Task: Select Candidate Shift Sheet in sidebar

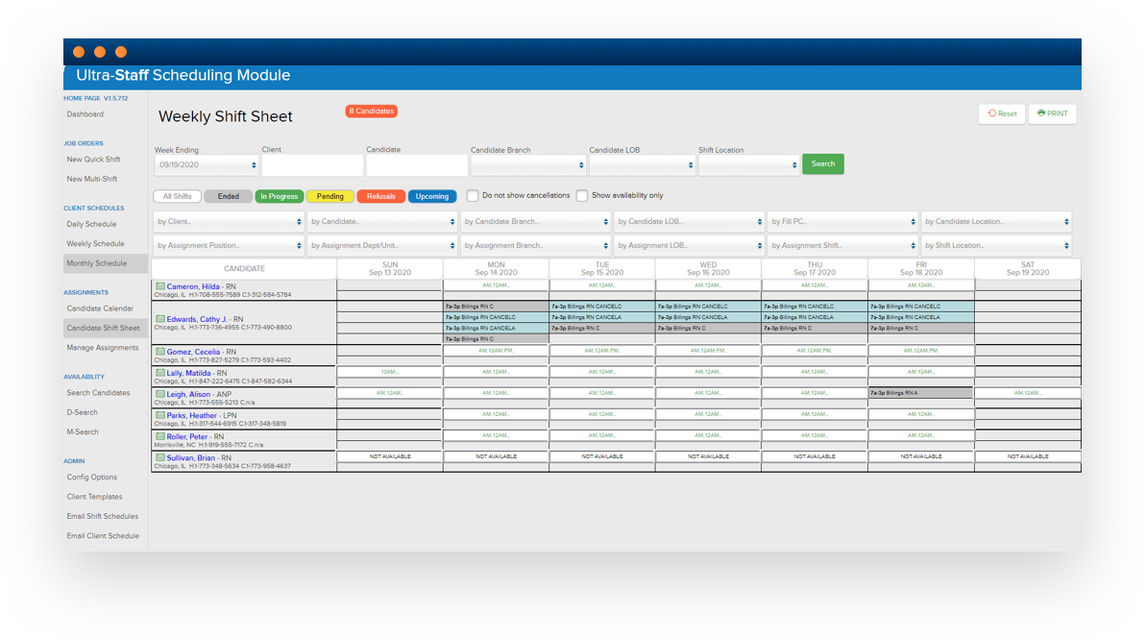Action: tap(103, 329)
